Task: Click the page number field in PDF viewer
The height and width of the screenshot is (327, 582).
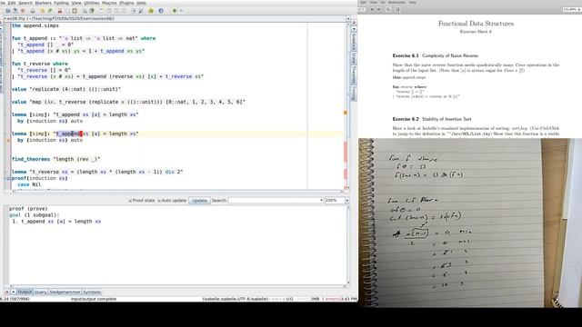Action: (x=361, y=9)
